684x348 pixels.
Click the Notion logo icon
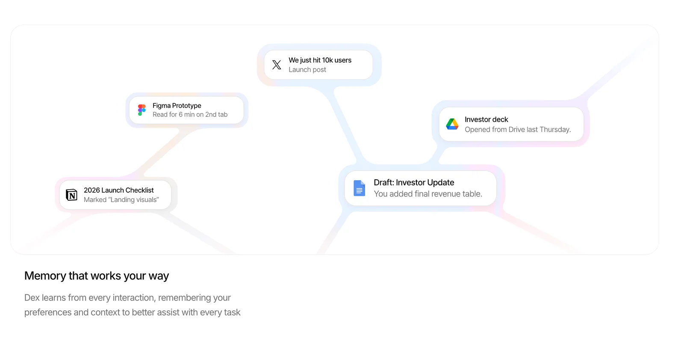tap(72, 195)
